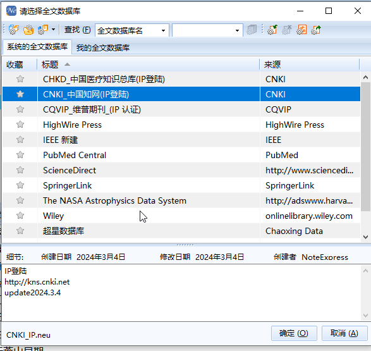The image size is (371, 351).
Task: Click the grayed stacked pages icon
Action: click(252, 30)
